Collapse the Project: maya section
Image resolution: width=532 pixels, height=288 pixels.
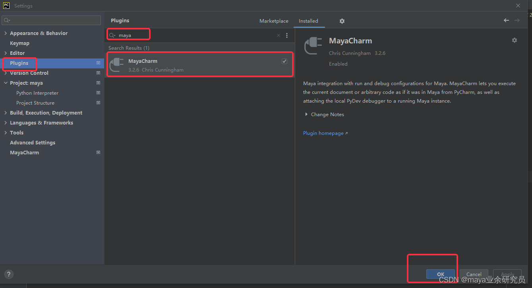pos(5,83)
